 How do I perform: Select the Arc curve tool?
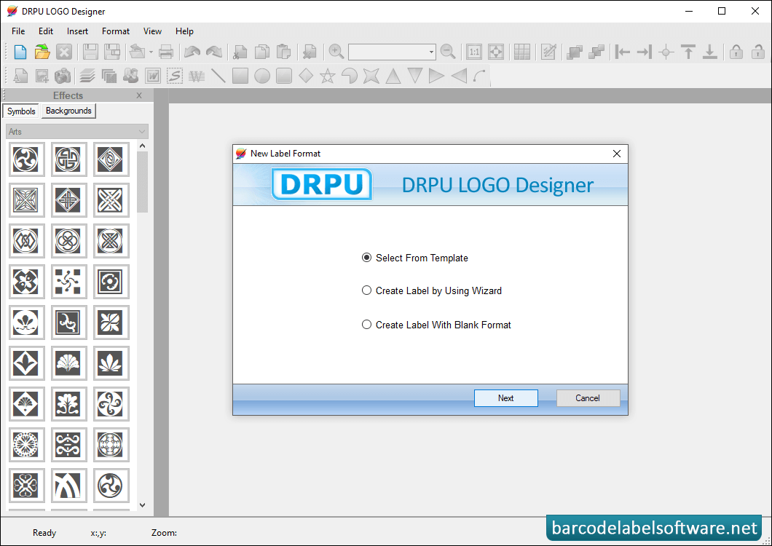click(x=480, y=76)
